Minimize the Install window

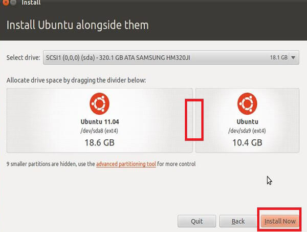[13, 3]
